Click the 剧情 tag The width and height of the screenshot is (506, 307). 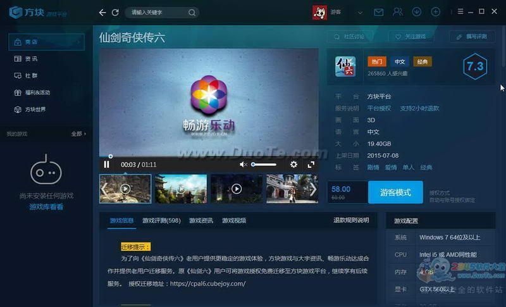[x=373, y=167]
